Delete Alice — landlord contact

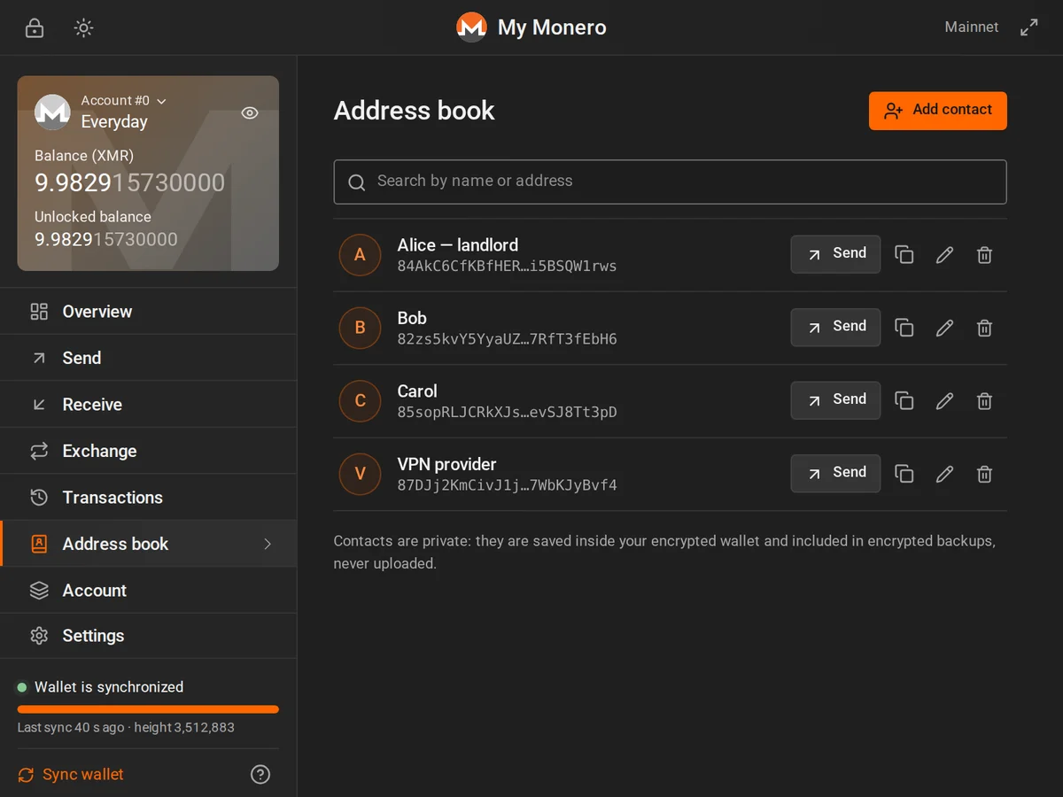[x=984, y=255]
